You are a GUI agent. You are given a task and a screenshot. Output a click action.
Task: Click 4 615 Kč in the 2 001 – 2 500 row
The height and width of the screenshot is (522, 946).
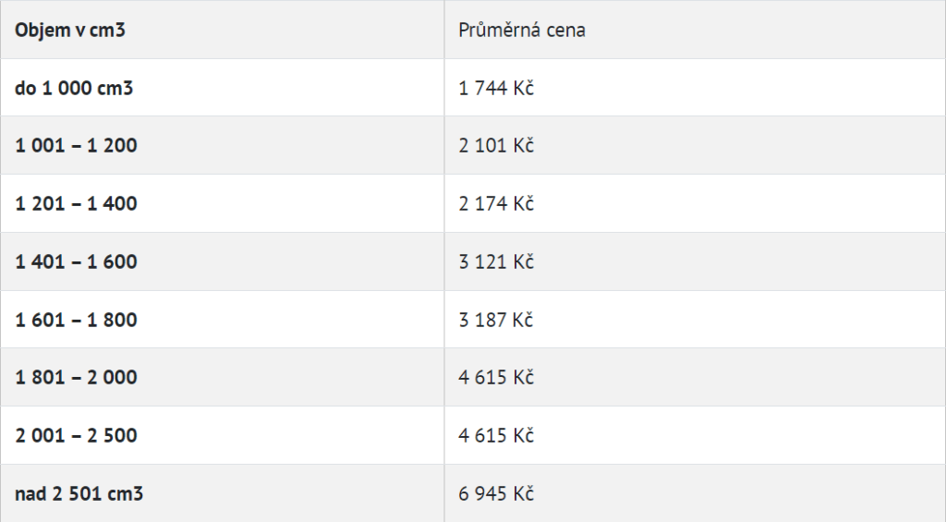496,435
